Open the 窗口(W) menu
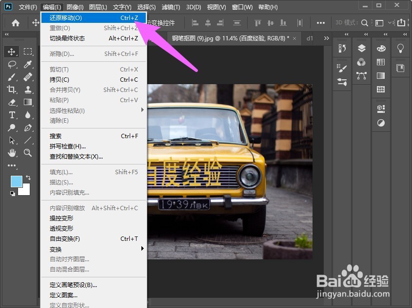The width and height of the screenshot is (412, 308). click(x=242, y=7)
